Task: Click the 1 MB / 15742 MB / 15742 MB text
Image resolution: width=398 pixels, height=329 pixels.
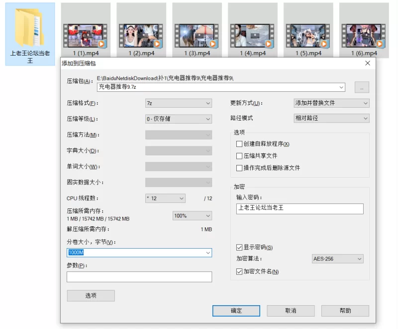Action: click(x=98, y=219)
